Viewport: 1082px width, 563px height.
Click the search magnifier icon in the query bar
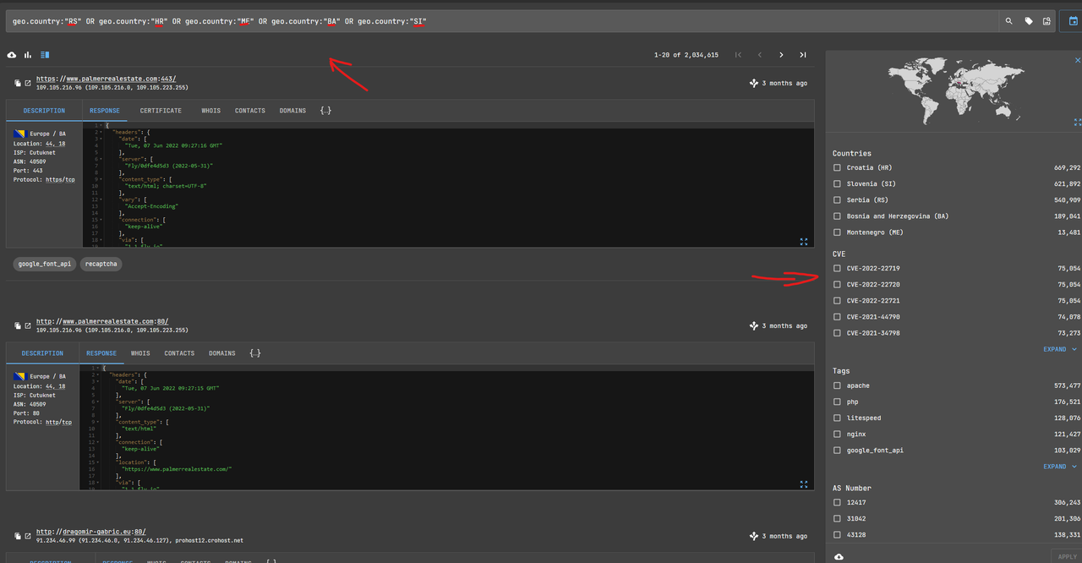pyautogui.click(x=1008, y=21)
